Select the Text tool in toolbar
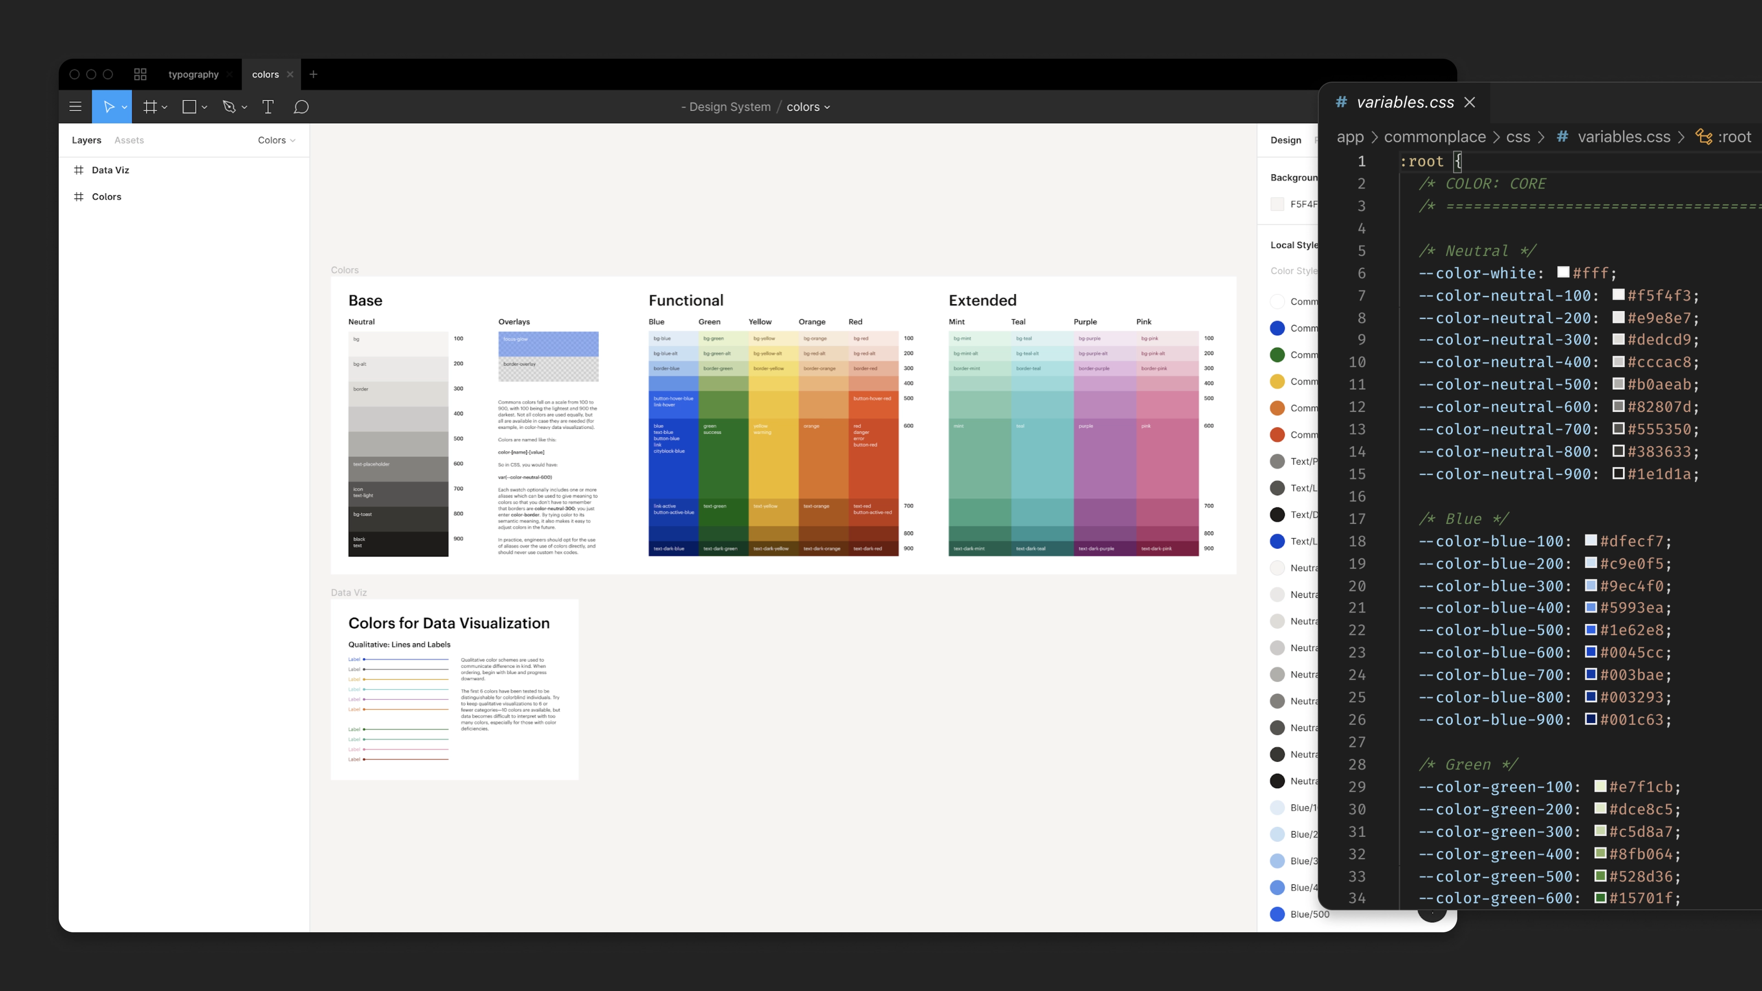The height and width of the screenshot is (991, 1762). [268, 106]
